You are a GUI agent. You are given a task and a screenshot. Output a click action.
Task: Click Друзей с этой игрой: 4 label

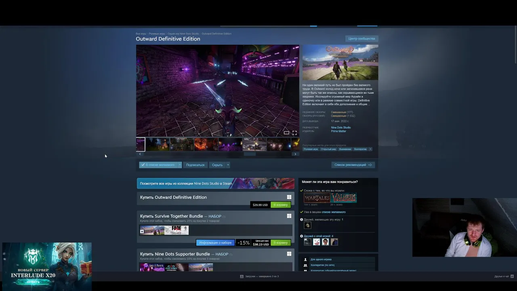[319, 236]
